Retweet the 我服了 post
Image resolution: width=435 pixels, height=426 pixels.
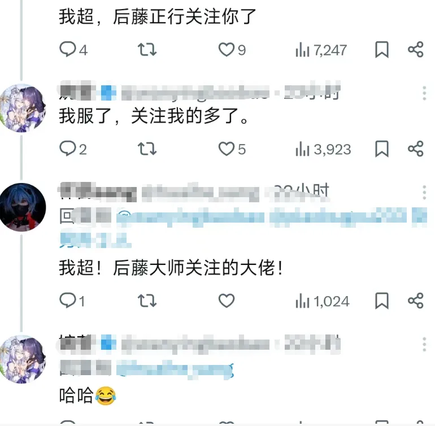(x=147, y=149)
